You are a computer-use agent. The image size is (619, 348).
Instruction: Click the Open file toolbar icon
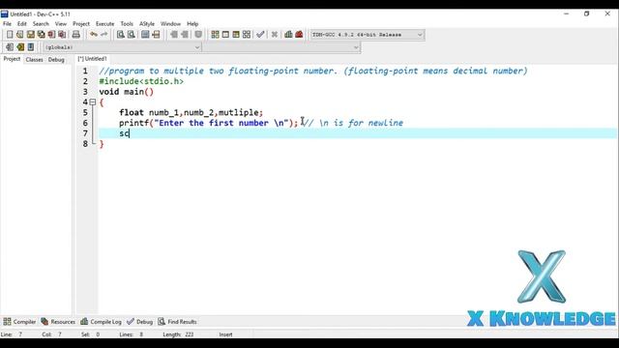[x=19, y=35]
